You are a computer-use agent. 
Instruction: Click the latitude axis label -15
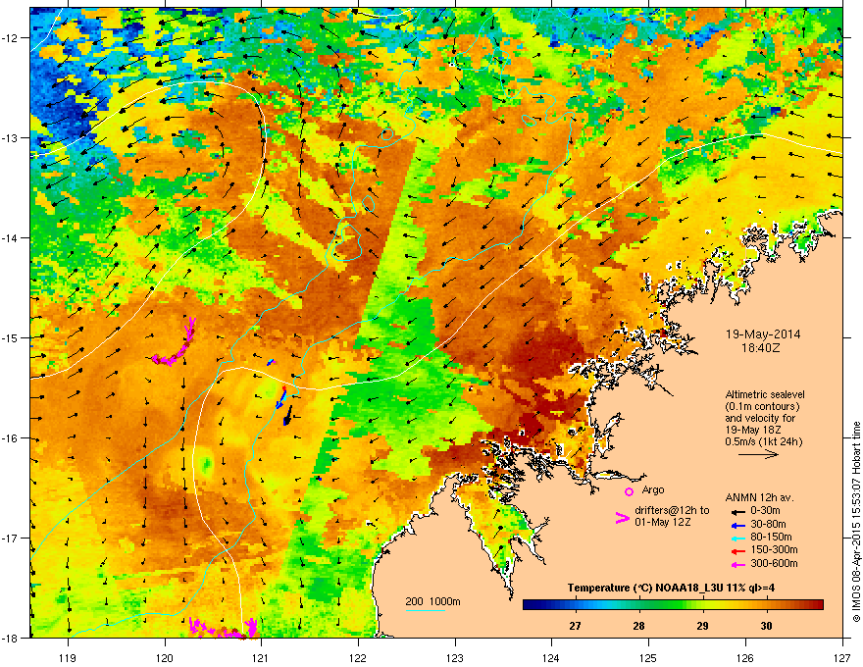10,337
